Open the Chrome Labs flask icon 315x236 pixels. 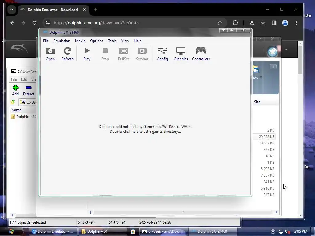click(x=252, y=23)
